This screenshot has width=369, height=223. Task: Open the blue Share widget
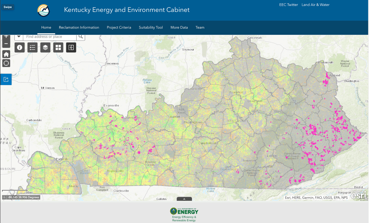[6, 79]
